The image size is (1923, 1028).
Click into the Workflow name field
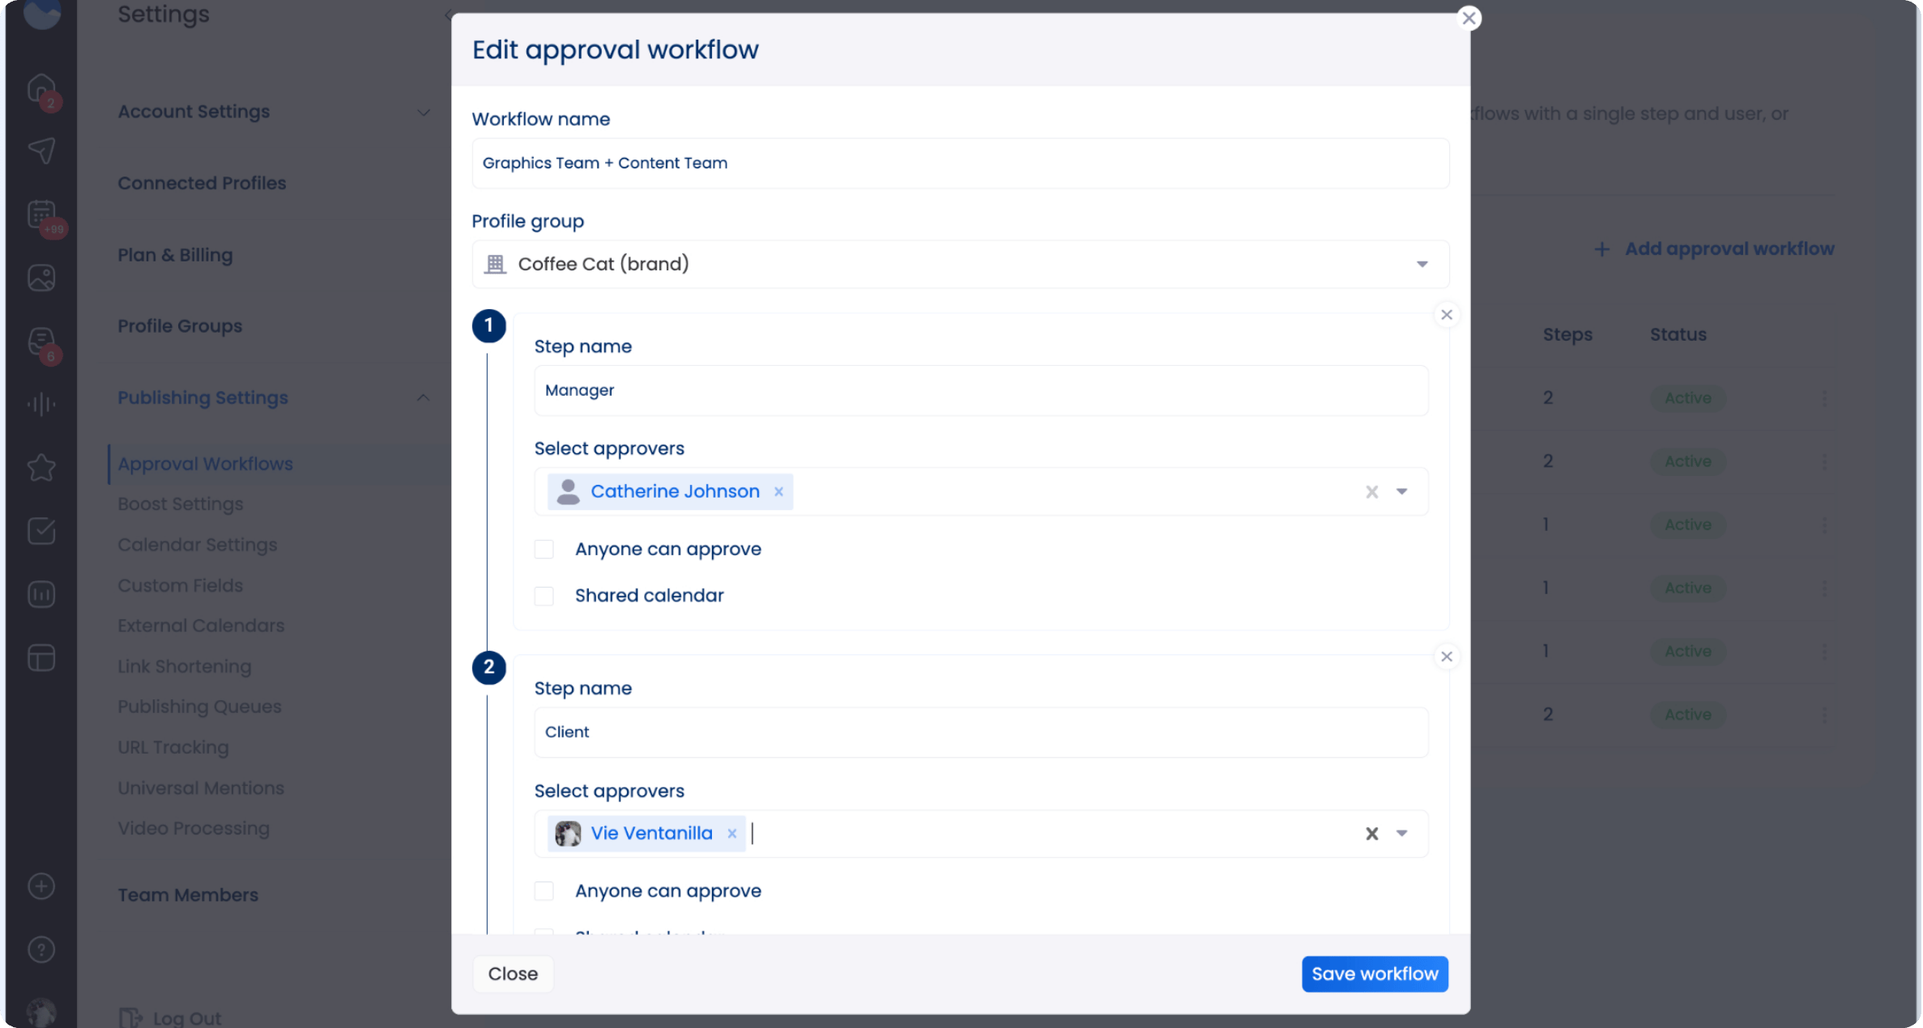tap(959, 164)
